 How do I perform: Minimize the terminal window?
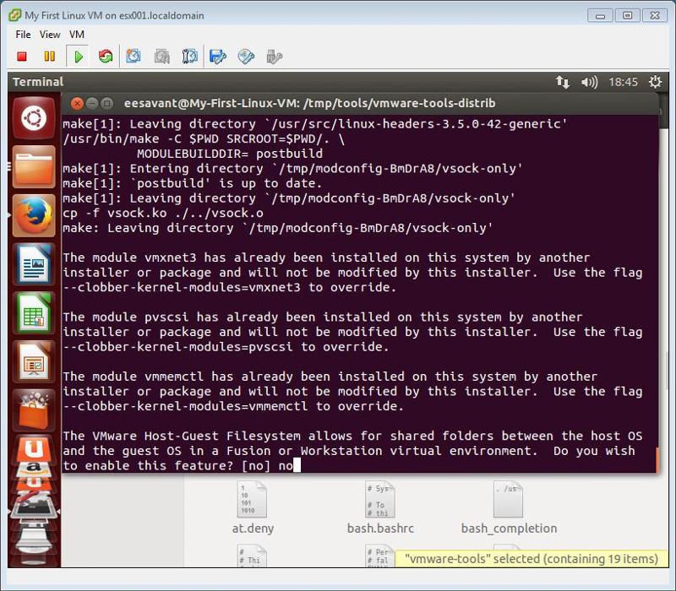(x=92, y=103)
